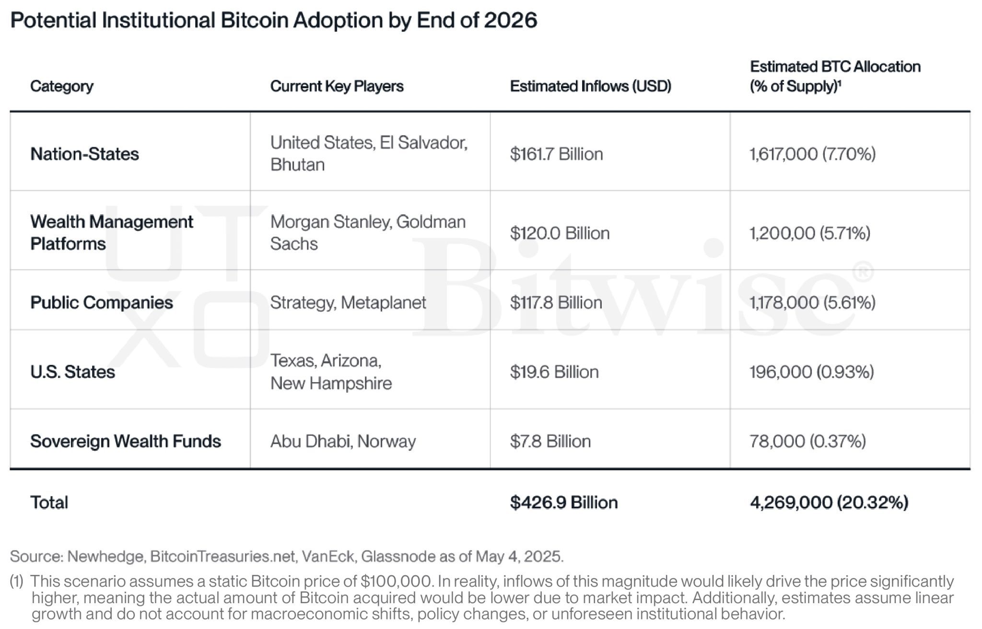
Task: Click the Wealth Management Platforms label
Action: (112, 233)
